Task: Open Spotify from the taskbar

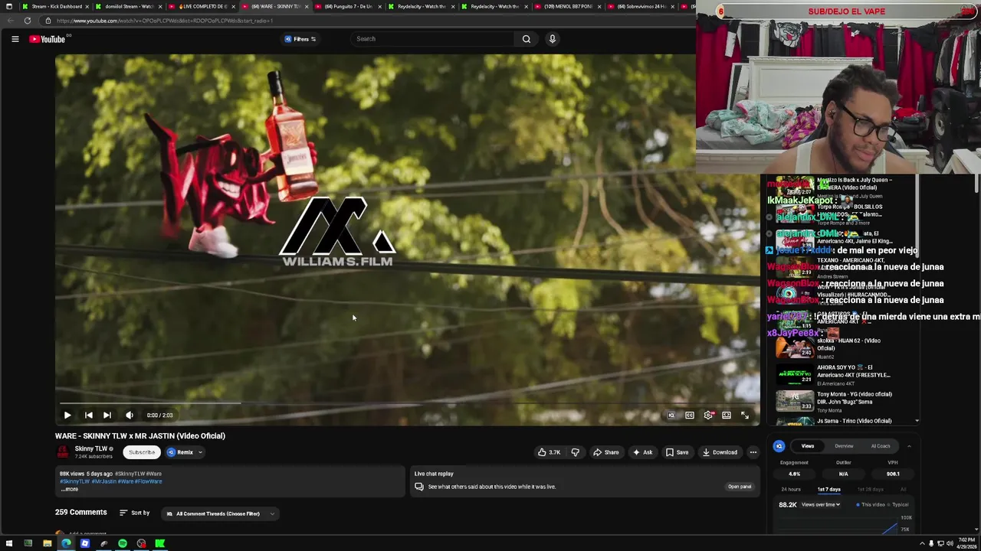Action: point(123,543)
